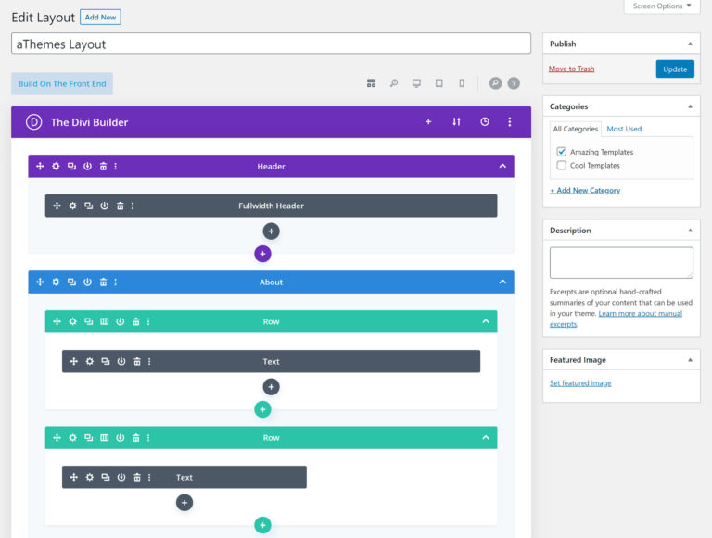712x538 pixels.
Task: Open Screen Options dropdown
Action: (662, 6)
